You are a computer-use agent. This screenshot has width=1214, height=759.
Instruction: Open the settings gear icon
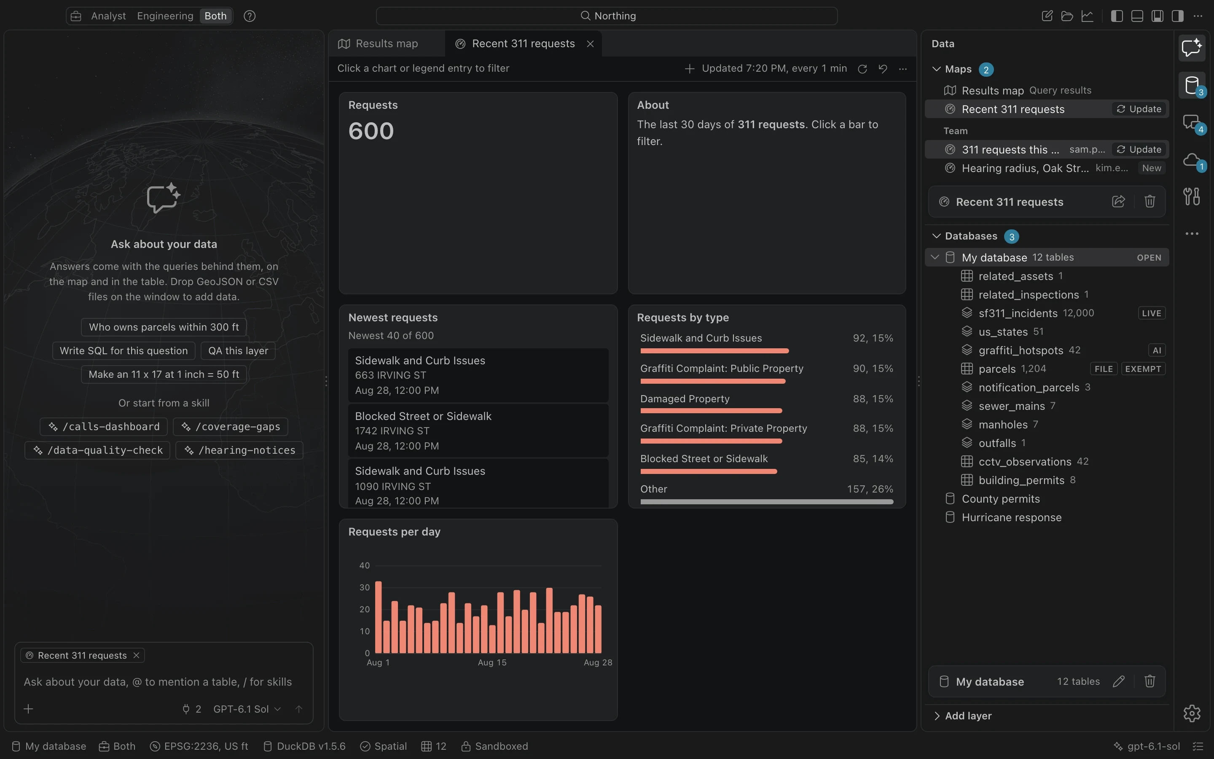(x=1191, y=713)
